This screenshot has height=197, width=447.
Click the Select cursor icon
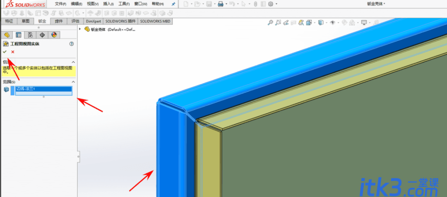click(243, 4)
